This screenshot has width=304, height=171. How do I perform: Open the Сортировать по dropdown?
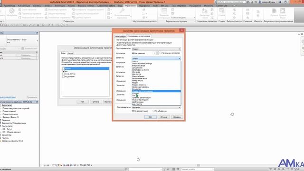click(156, 107)
